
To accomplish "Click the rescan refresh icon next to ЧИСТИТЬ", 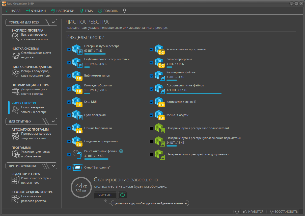I will 122,195.
